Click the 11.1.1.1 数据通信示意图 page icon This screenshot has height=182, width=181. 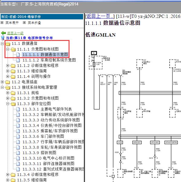18,55
